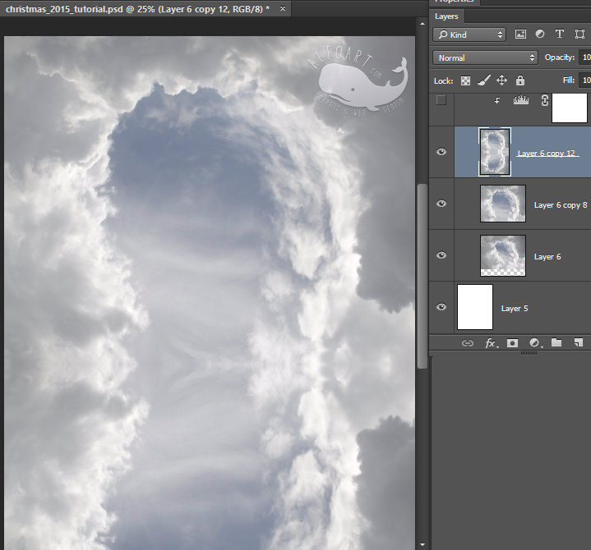Screen dimensions: 591x550
Task: Click the lock all padlock icon
Action: point(519,80)
